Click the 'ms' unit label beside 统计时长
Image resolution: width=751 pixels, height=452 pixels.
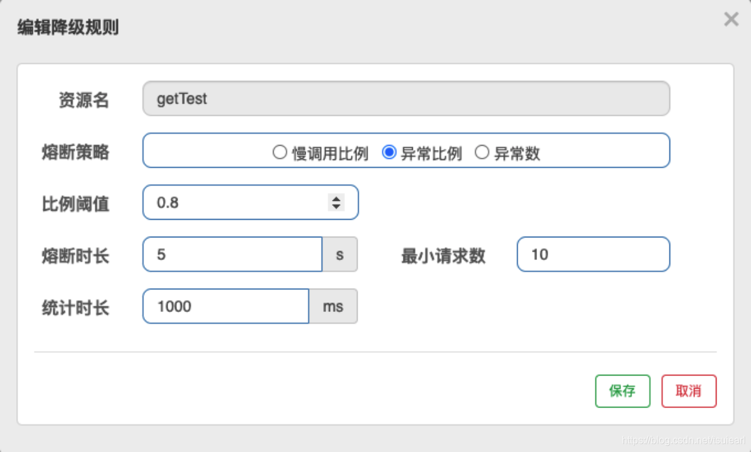[333, 306]
